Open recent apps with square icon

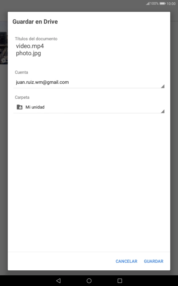[x=120, y=281]
